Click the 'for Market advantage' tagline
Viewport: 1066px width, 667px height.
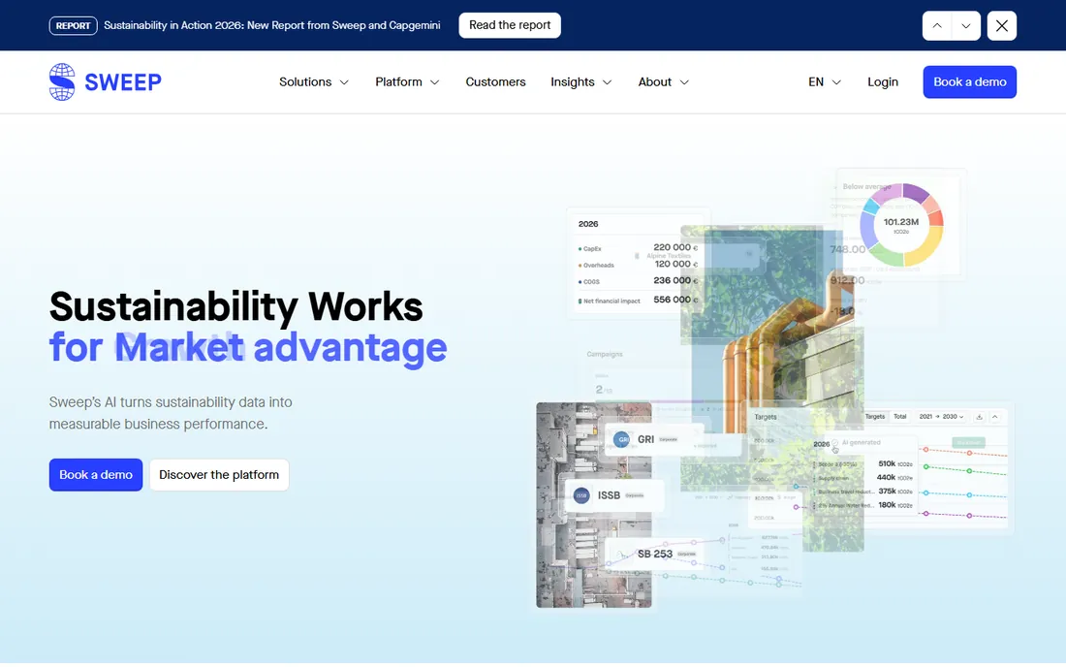pos(247,347)
